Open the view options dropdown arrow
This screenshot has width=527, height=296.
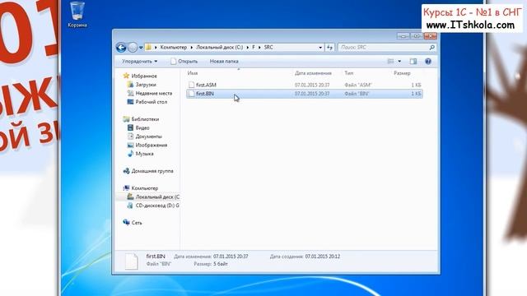coord(399,62)
